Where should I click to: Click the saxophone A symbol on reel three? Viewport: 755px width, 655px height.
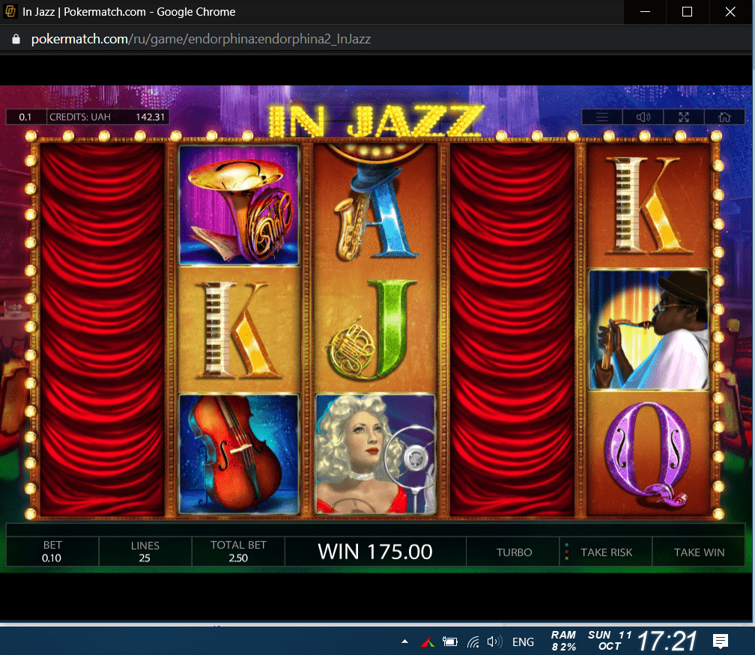click(375, 207)
